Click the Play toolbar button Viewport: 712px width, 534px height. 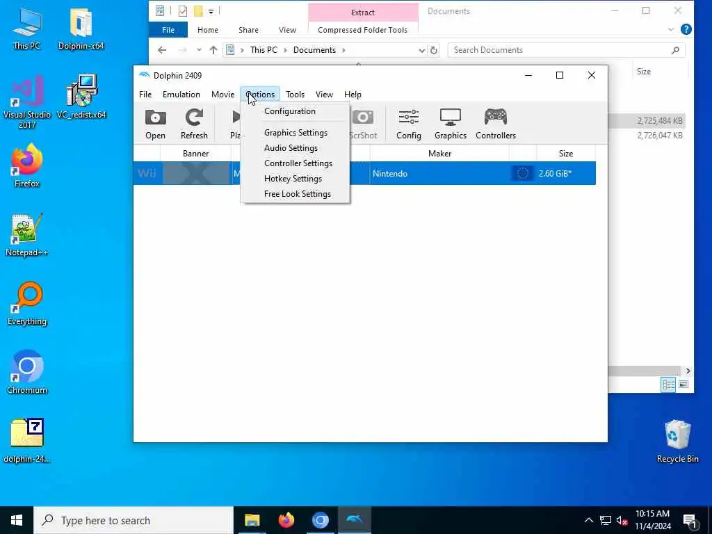[235, 124]
